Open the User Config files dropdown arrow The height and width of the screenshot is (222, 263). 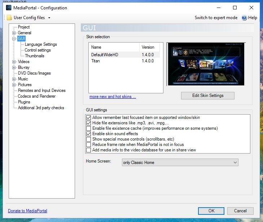click(49, 18)
